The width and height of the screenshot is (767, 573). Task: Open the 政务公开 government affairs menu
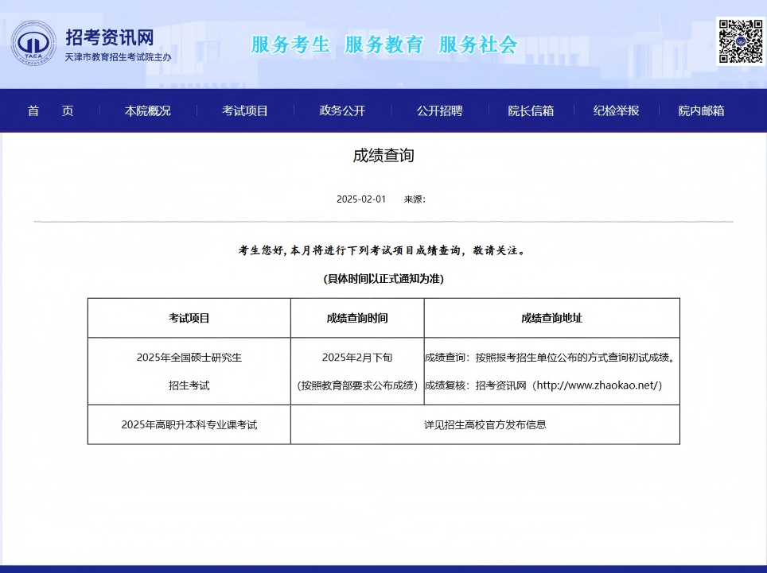tap(341, 110)
